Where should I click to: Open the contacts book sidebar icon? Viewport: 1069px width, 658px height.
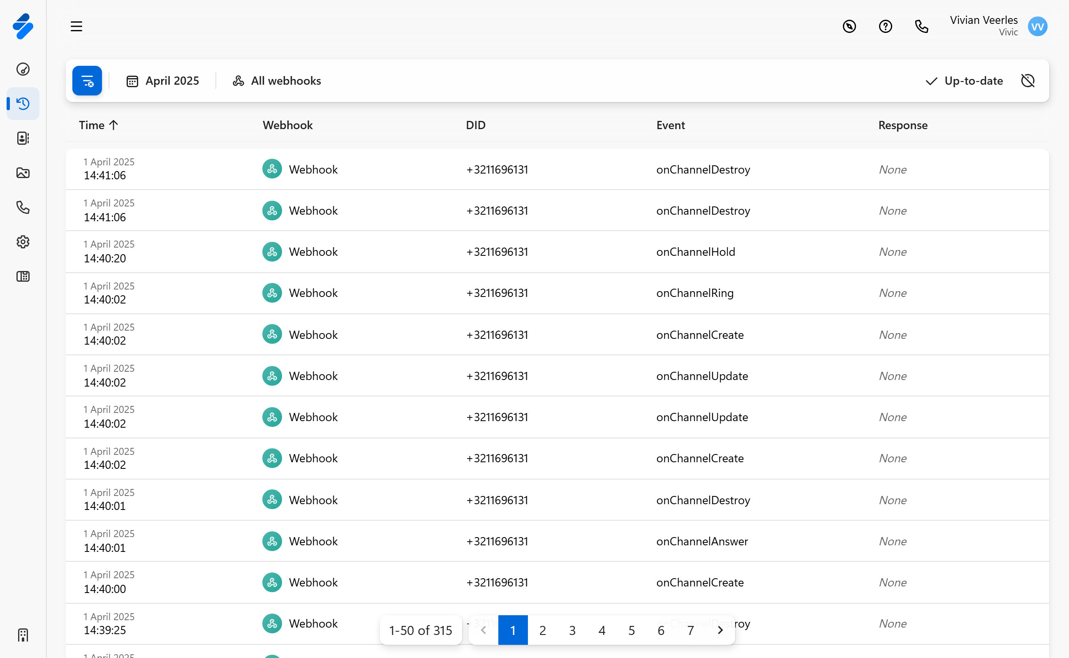(23, 138)
